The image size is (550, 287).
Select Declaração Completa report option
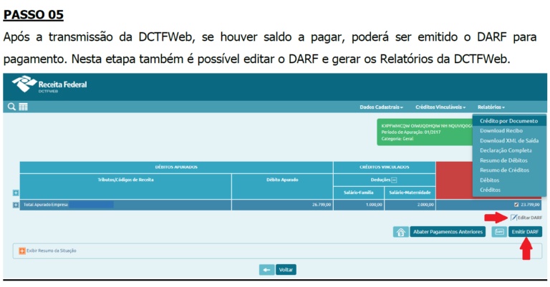pos(506,150)
